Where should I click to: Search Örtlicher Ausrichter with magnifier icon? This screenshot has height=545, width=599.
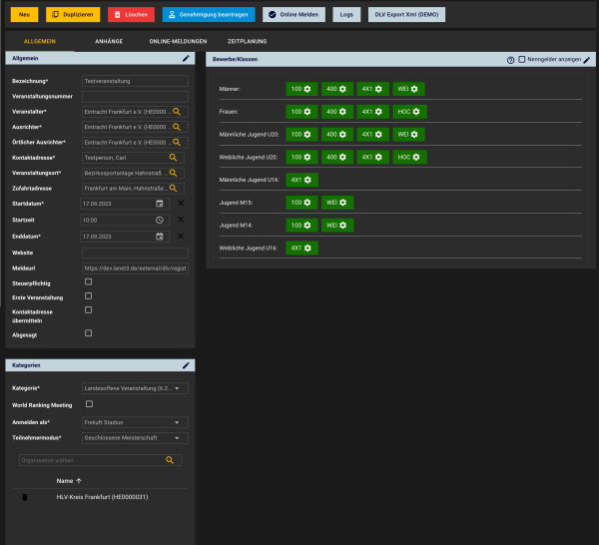pyautogui.click(x=177, y=142)
